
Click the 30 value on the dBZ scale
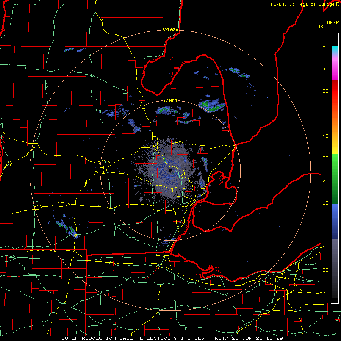325,158
